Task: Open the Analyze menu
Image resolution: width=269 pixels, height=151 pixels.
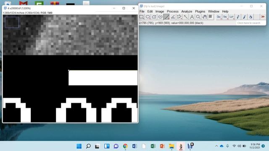Action: 187,11
